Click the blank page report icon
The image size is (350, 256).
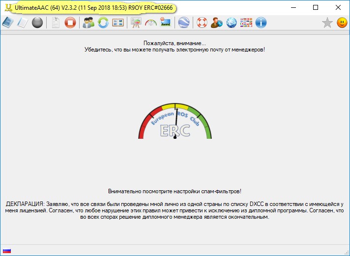click(56, 23)
